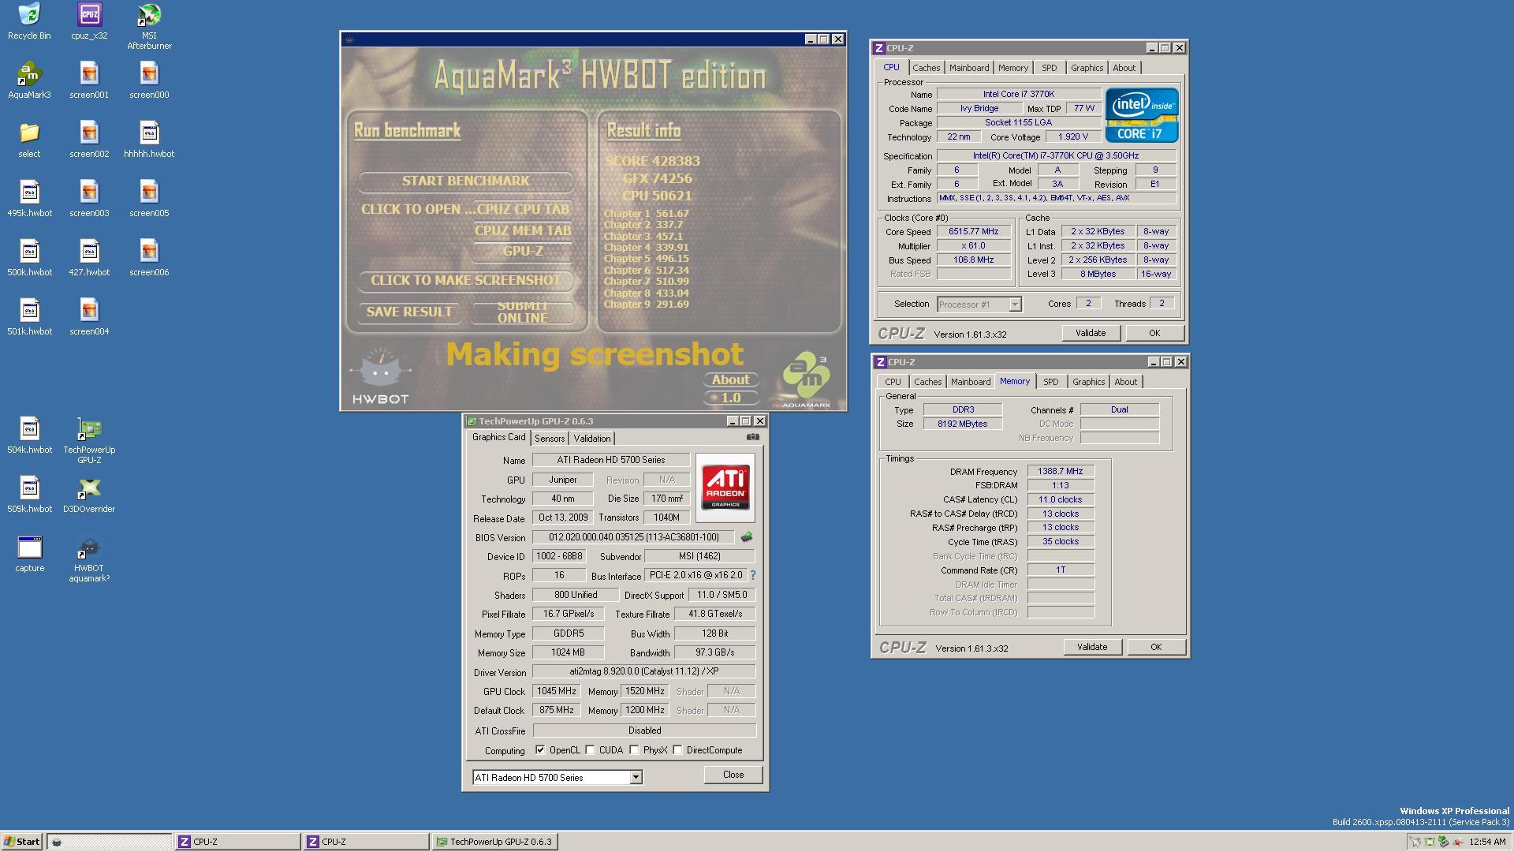Screen dimensions: 1514x852
Task: Open the Recycle Bin desktop icon
Action: [x=29, y=21]
